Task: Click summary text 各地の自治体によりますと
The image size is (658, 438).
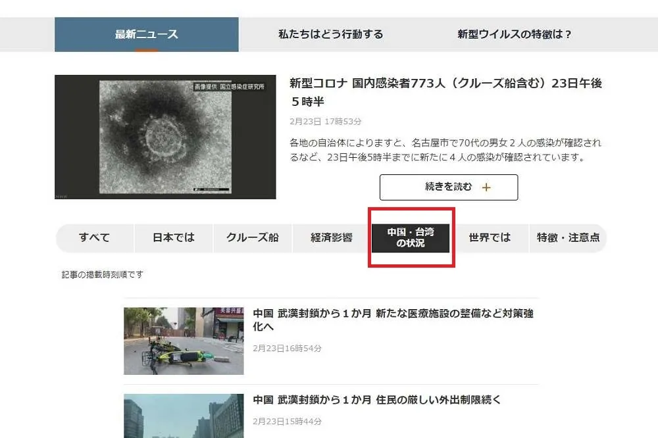Action: 445,150
